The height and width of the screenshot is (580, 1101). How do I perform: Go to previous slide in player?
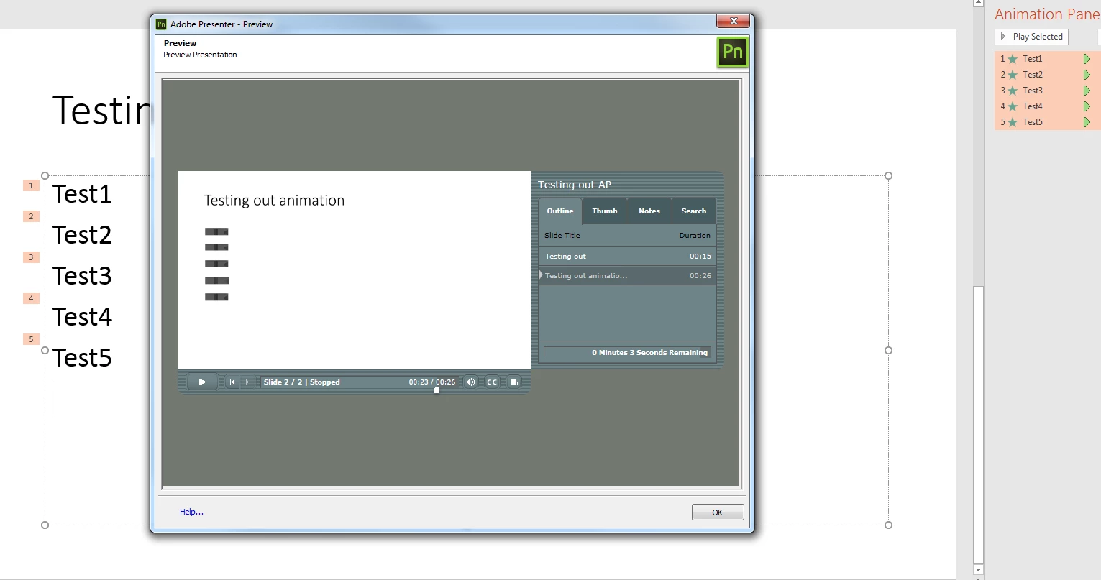tap(232, 382)
